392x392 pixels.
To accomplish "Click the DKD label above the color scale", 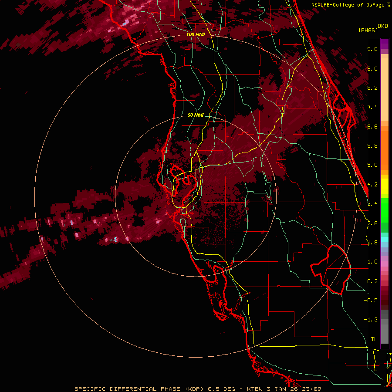I will click(383, 26).
